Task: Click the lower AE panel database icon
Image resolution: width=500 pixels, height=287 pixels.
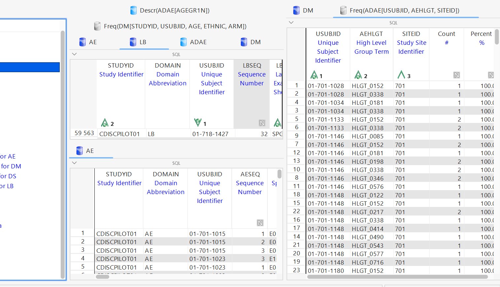Action: click(80, 151)
